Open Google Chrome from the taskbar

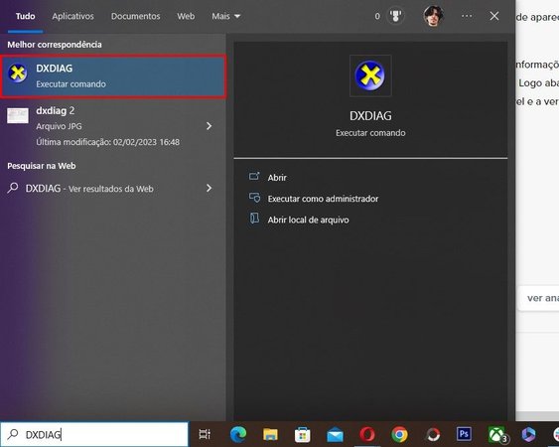[x=399, y=434]
